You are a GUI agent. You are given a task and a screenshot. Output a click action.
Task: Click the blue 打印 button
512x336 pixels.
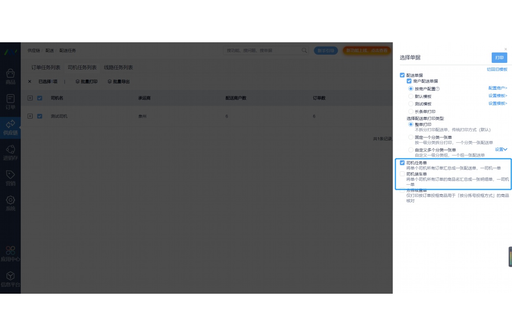(x=499, y=58)
